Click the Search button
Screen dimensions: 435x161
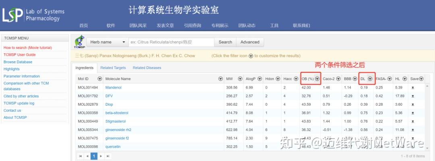click(x=225, y=42)
